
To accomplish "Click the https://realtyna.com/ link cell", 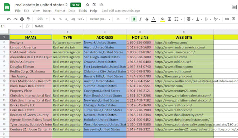I will coord(184,43).
